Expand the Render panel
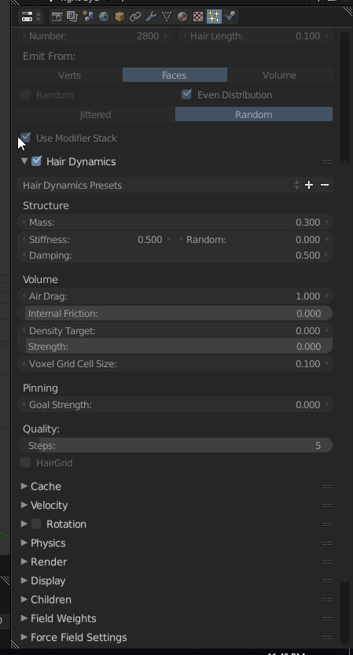This screenshot has width=353, height=655. pos(24,561)
